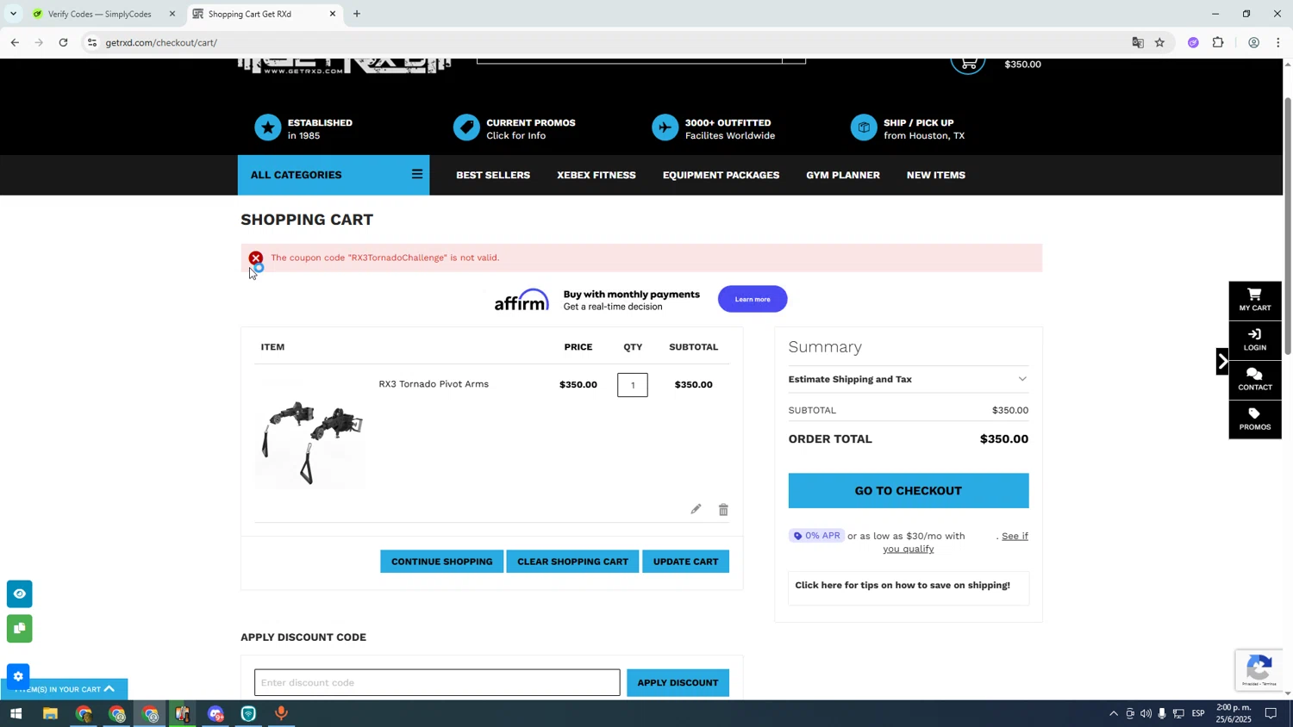Image resolution: width=1293 pixels, height=727 pixels.
Task: Click the airplane outfitted facilities icon
Action: click(x=665, y=128)
